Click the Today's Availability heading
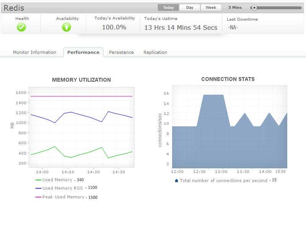This screenshot has width=306, height=229. [115, 18]
